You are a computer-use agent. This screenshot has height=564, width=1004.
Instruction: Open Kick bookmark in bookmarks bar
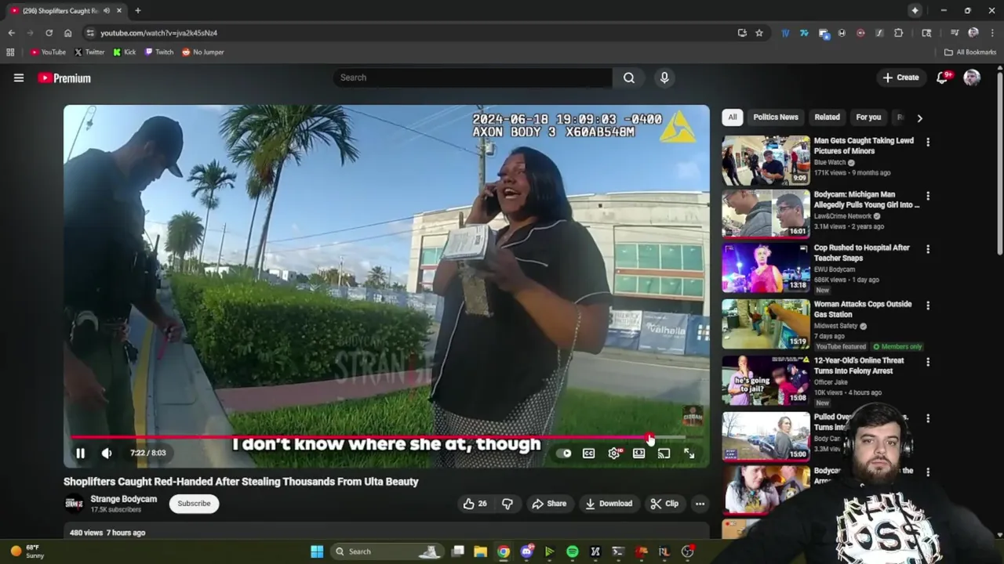point(125,52)
